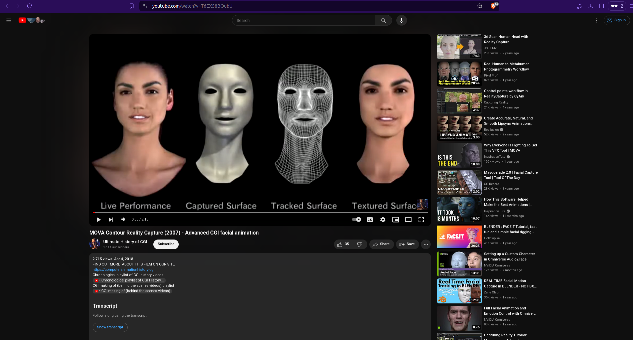The image size is (633, 340).
Task: Open Real Human to Metahuman thumbnail
Action: [459, 74]
